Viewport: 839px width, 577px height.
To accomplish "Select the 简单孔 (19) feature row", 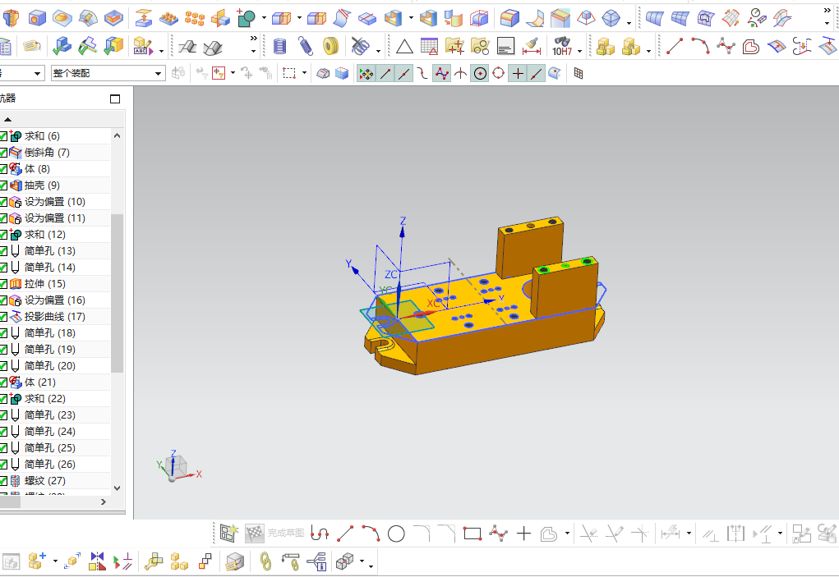I will pyautogui.click(x=55, y=350).
